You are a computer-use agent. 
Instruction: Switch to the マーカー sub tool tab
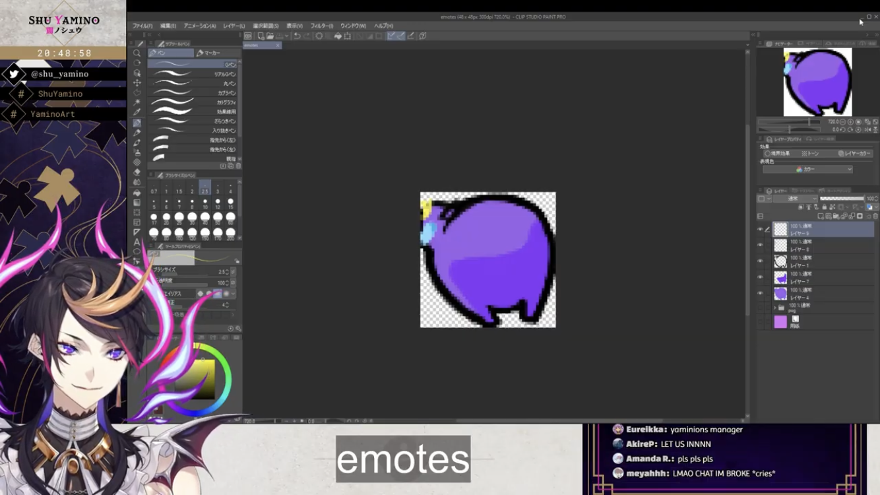[x=218, y=53]
